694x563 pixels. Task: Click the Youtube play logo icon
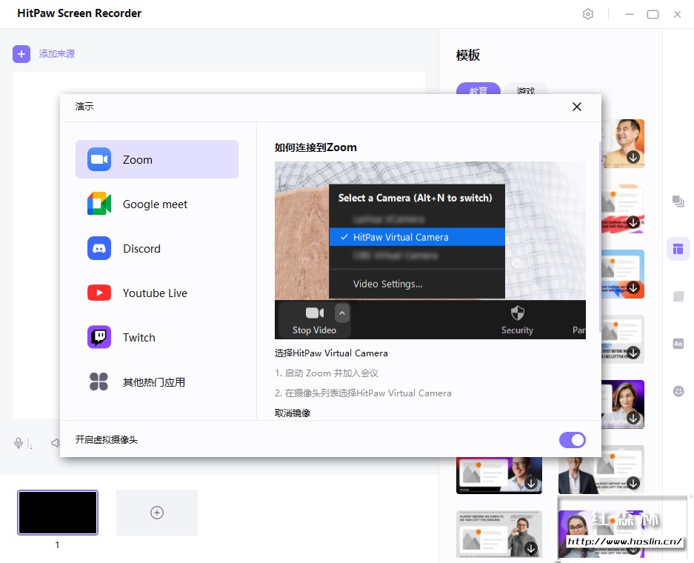[x=99, y=293]
